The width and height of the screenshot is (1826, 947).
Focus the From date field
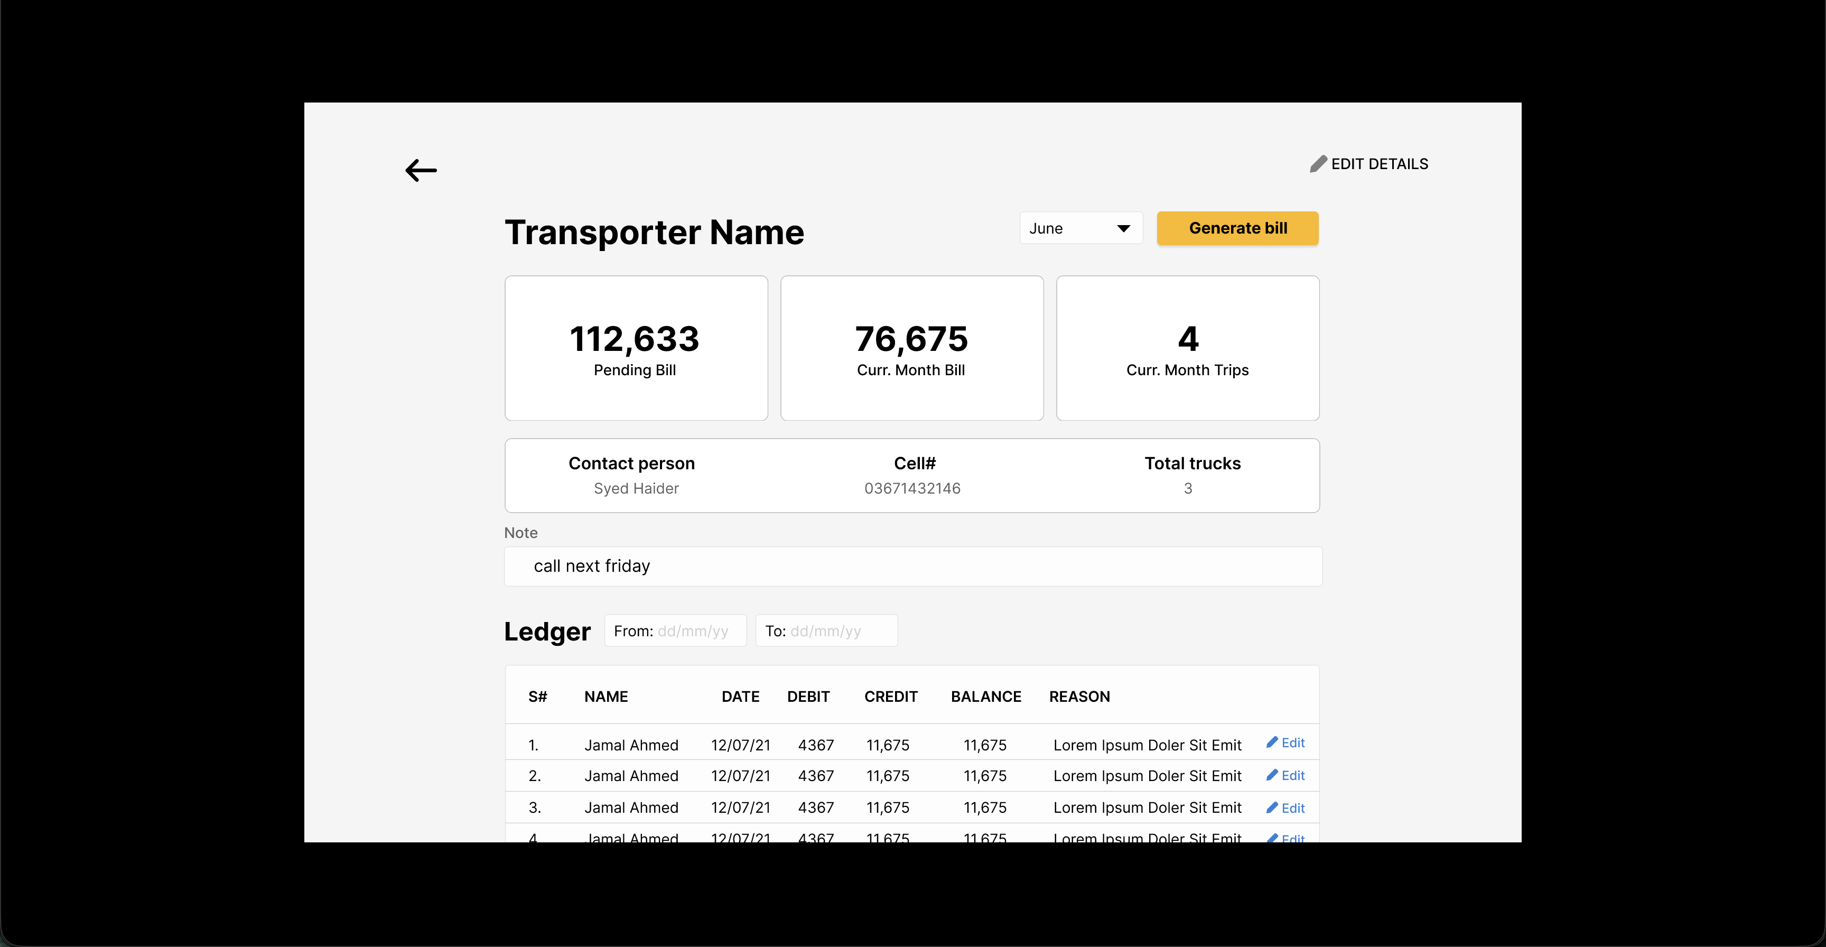[676, 631]
